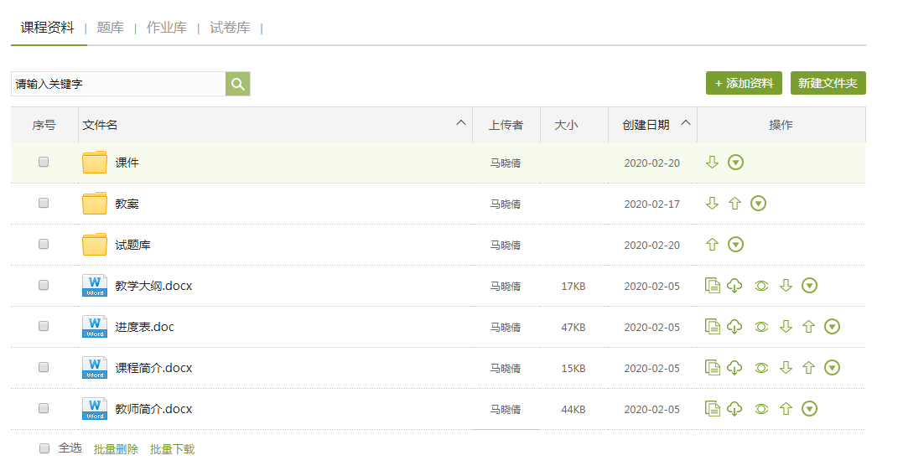Viewport: 903px width, 476px height.
Task: Expand more options for 试题库 folder
Action: (x=735, y=245)
